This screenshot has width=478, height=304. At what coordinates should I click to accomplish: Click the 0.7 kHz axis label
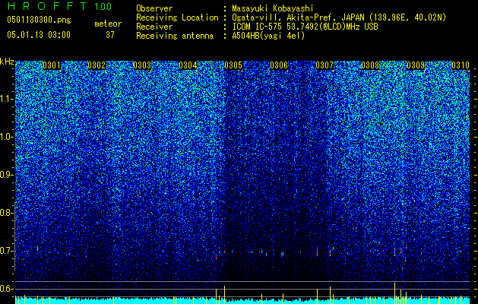6,251
